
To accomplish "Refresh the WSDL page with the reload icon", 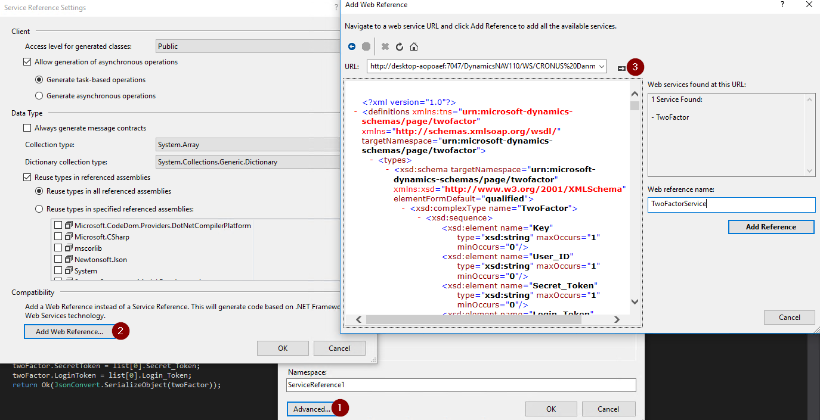I will click(x=399, y=46).
